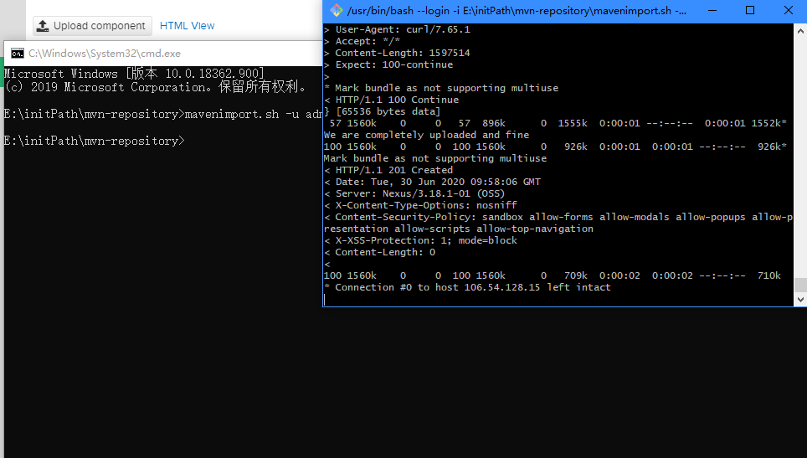Click 'We are completely uploaded and fine' text
This screenshot has height=458, width=807.
[426, 135]
